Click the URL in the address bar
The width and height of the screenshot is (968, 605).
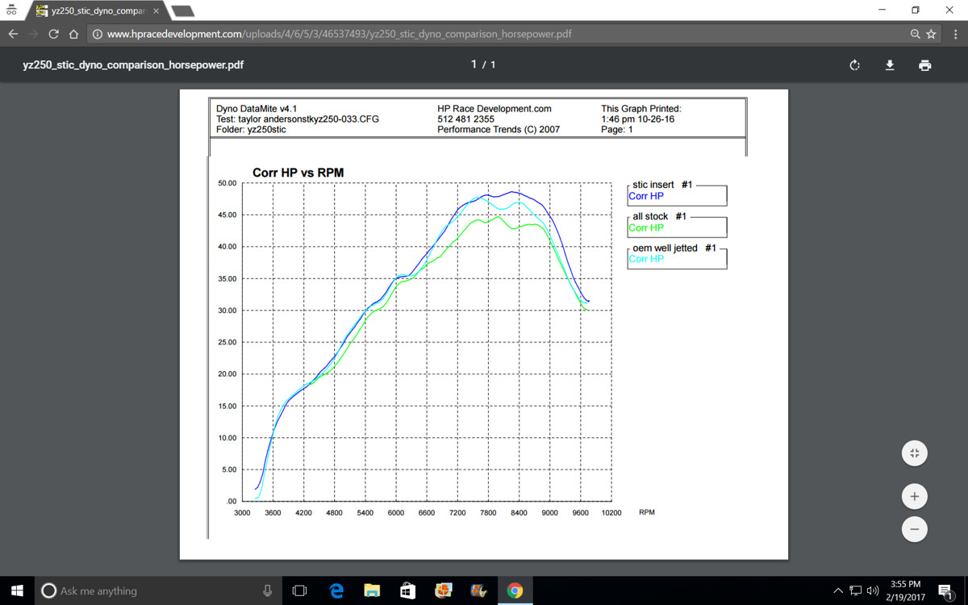click(339, 35)
